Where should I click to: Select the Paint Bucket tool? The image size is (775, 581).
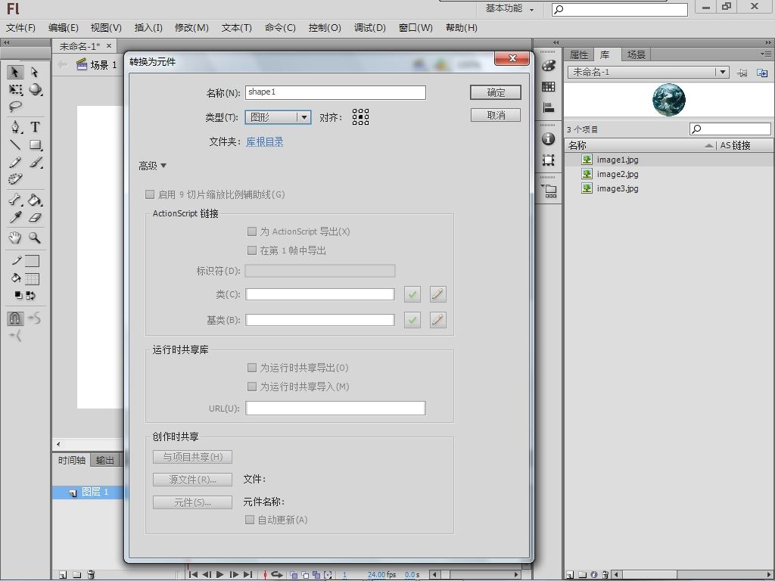(x=35, y=200)
